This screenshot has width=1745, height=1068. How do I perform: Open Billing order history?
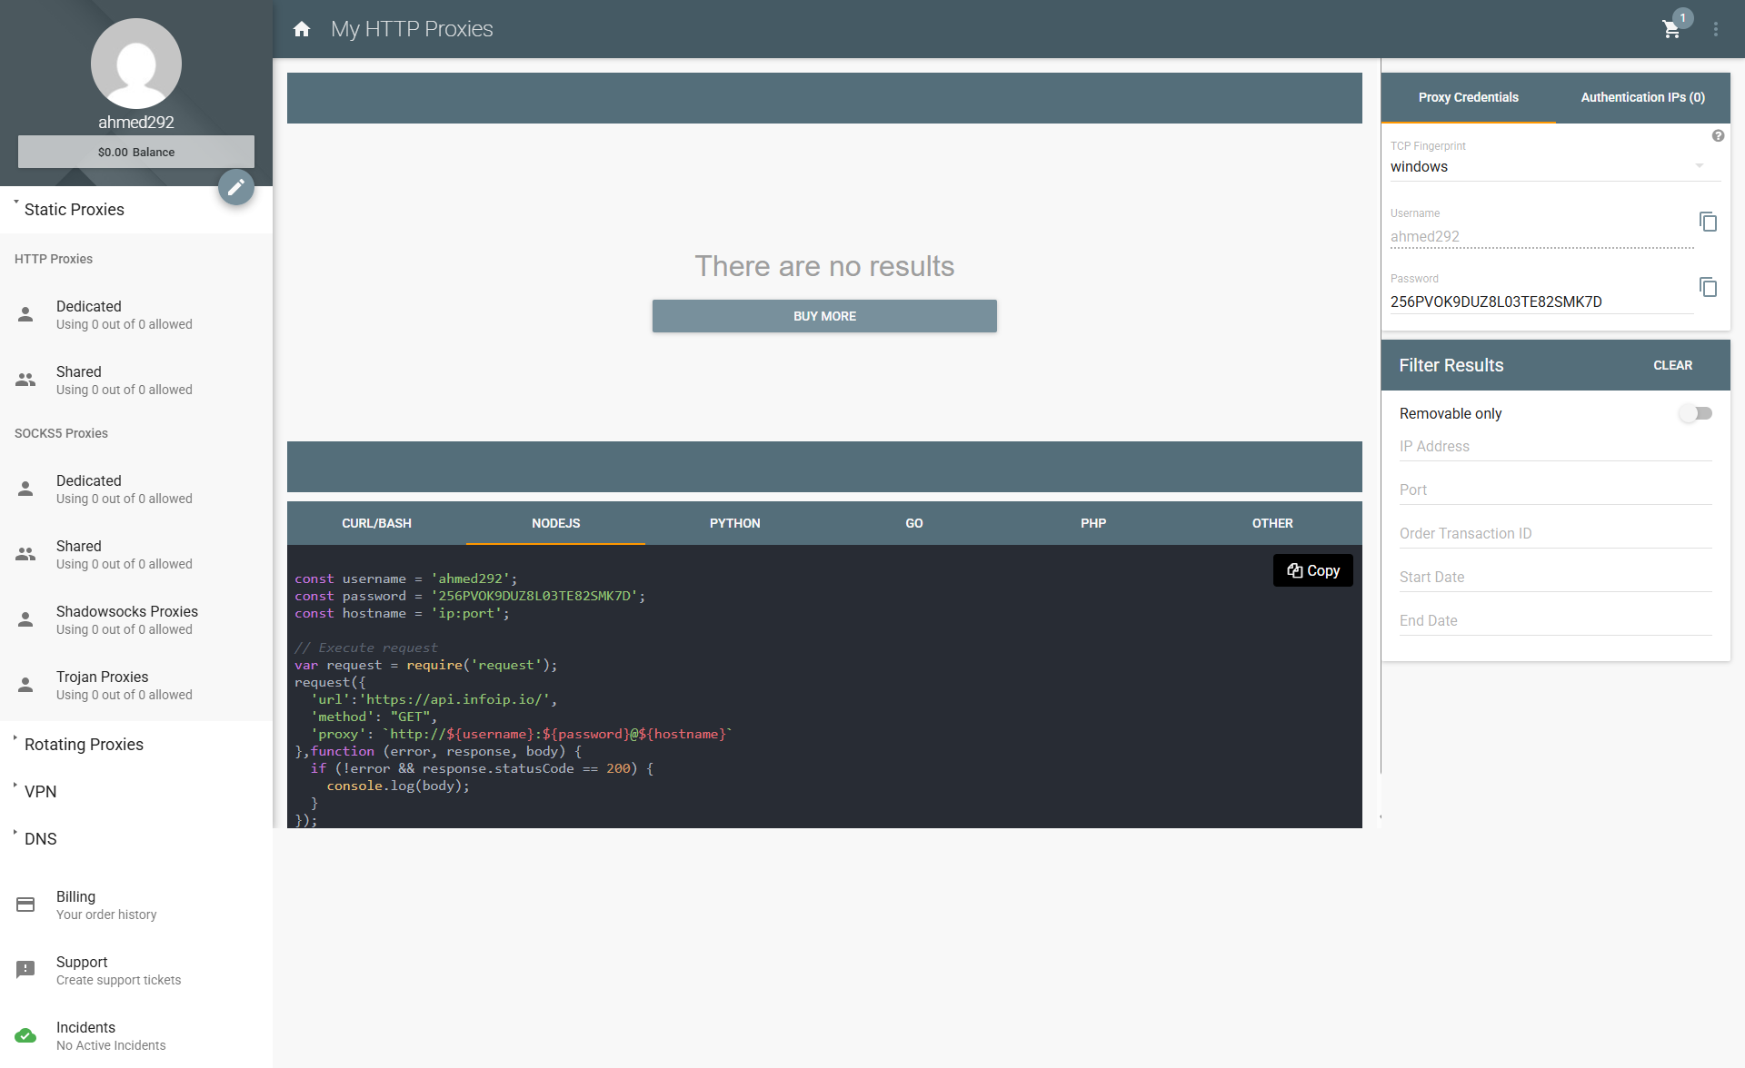click(136, 905)
